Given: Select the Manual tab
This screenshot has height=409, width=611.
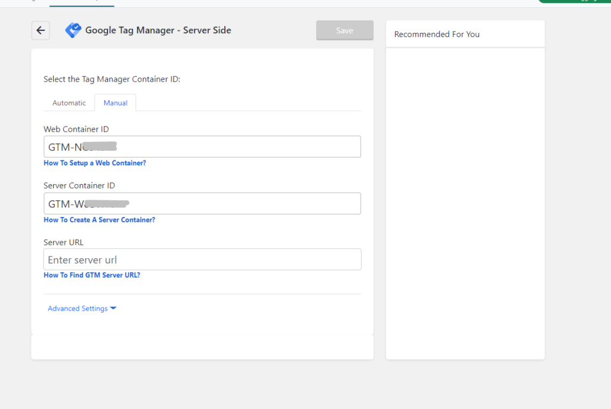Looking at the screenshot, I should [x=115, y=103].
